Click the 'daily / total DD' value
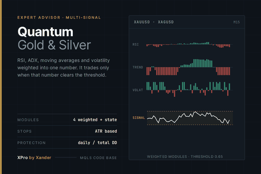The width and height of the screenshot is (261, 174). pyautogui.click(x=97, y=143)
